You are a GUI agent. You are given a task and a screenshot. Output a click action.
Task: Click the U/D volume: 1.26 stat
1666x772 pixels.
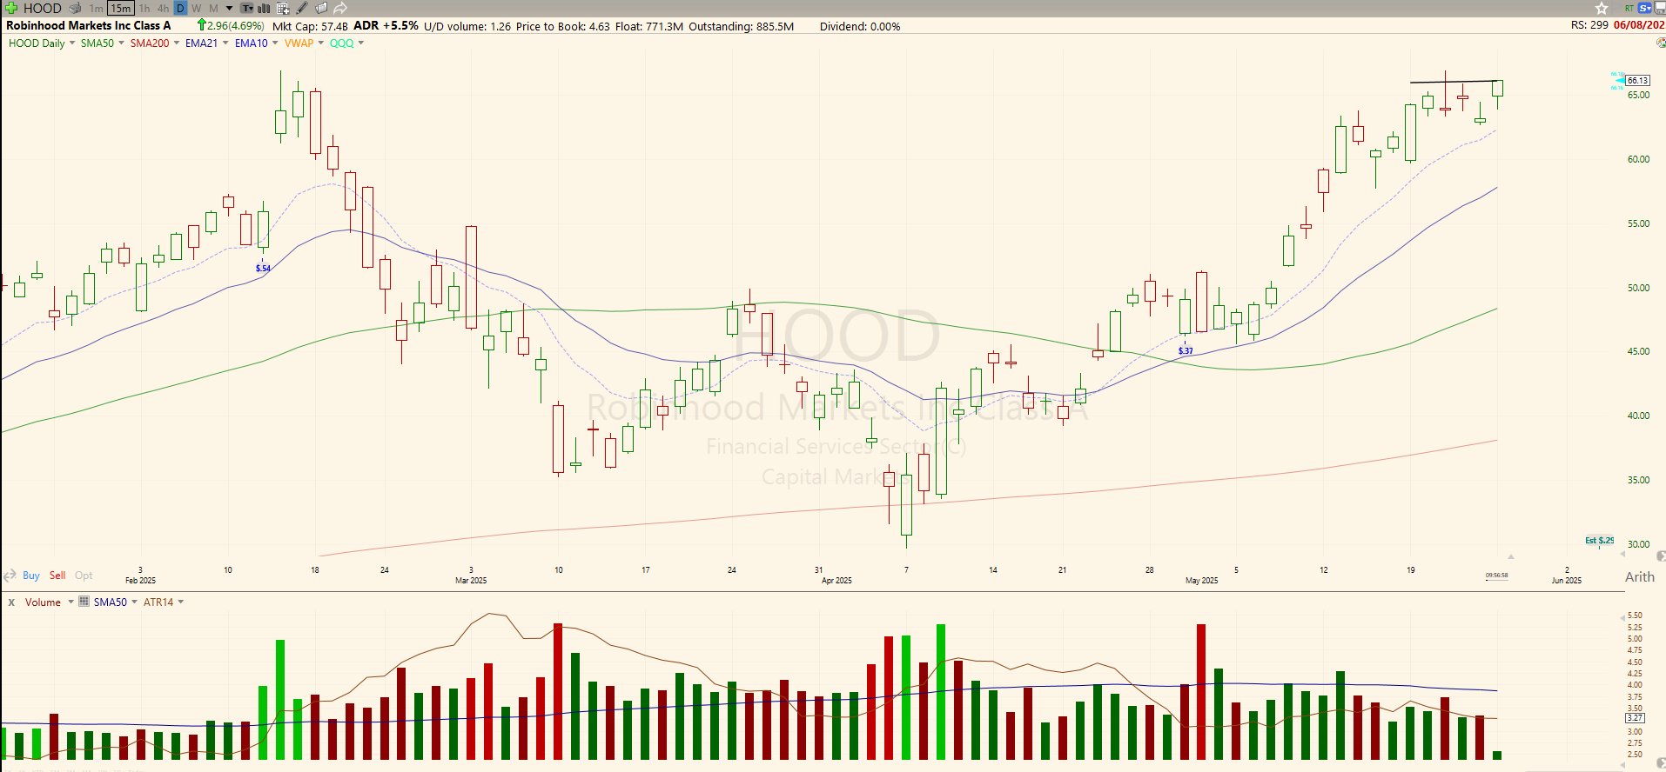(467, 26)
